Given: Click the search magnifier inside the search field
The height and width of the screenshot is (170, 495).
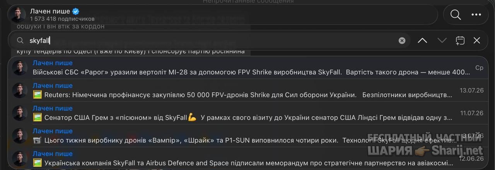Looking at the screenshot, I should pyautogui.click(x=20, y=40).
